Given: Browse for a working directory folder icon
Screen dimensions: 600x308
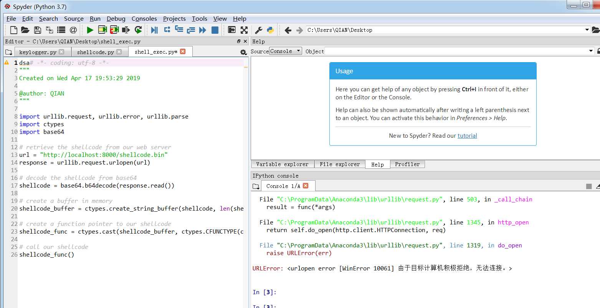Looking at the screenshot, I should (x=596, y=30).
